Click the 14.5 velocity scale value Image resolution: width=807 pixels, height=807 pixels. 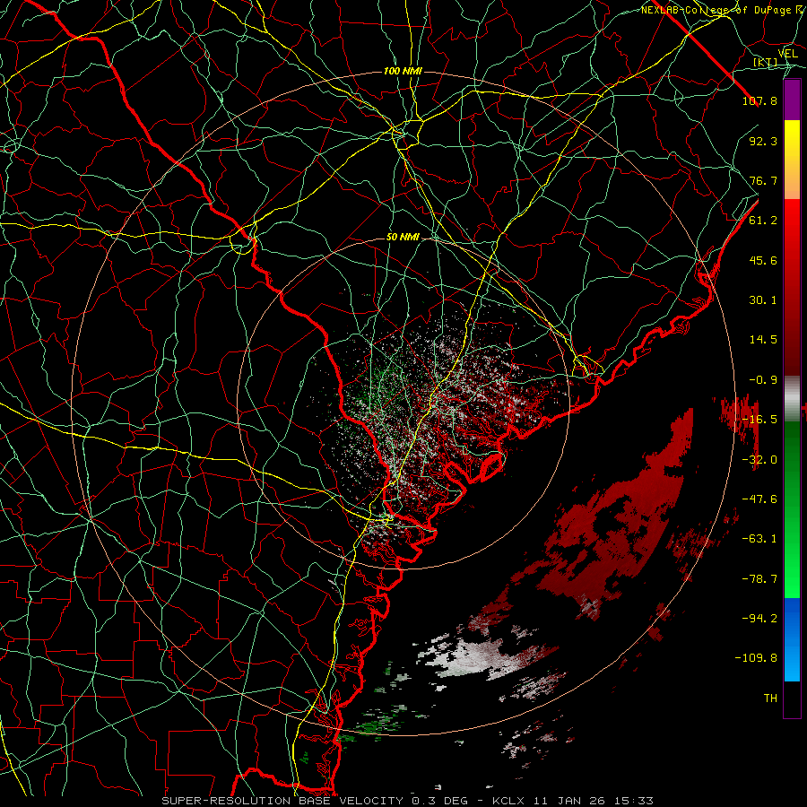tap(763, 340)
